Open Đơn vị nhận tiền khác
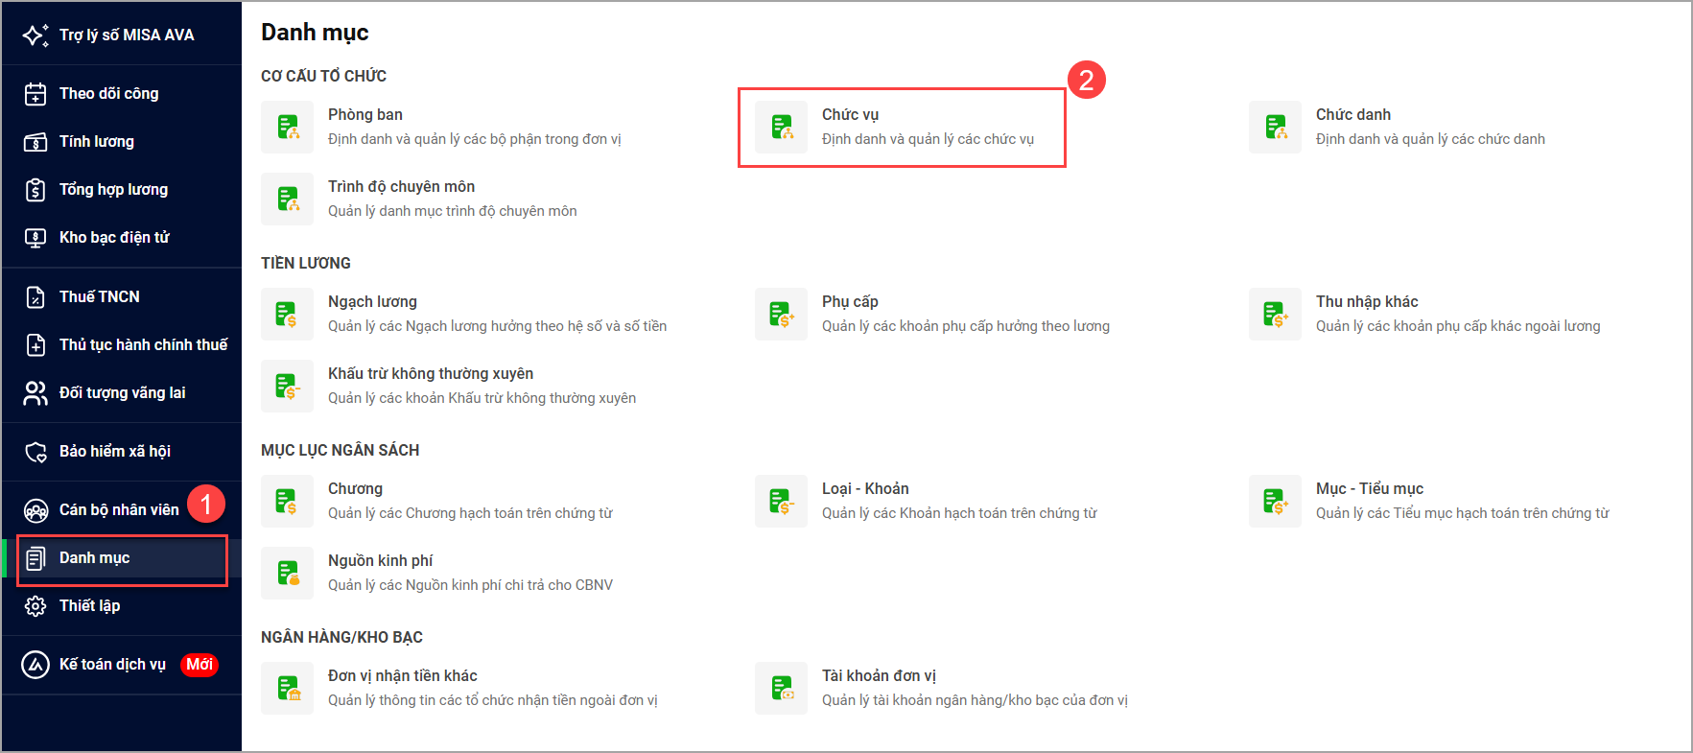Screen dimensions: 1693x753 [402, 676]
